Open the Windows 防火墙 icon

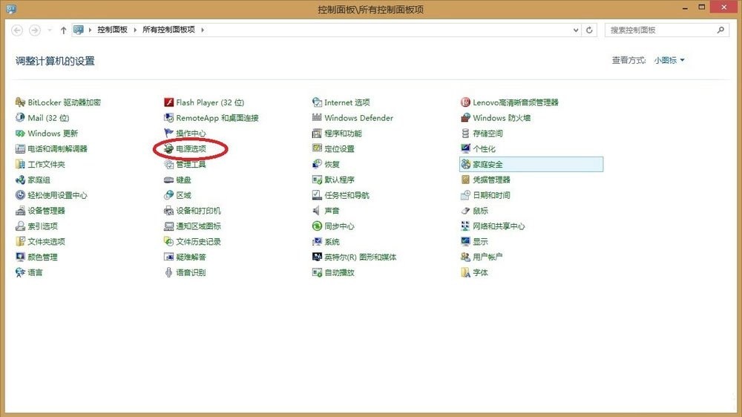(466, 117)
